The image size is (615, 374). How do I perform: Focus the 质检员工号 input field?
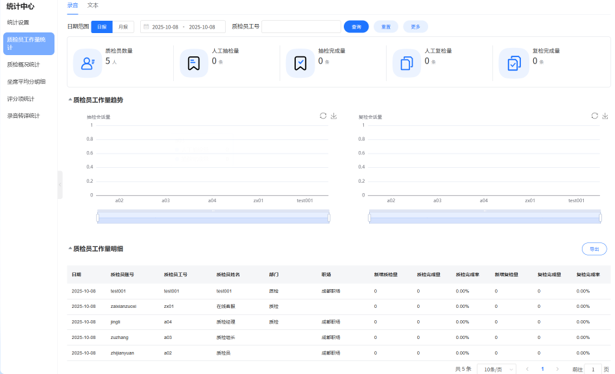pos(301,27)
